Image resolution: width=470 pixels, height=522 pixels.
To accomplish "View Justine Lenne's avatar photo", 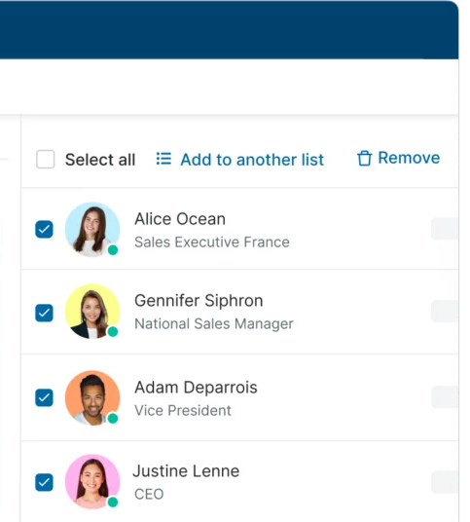I will [92, 481].
